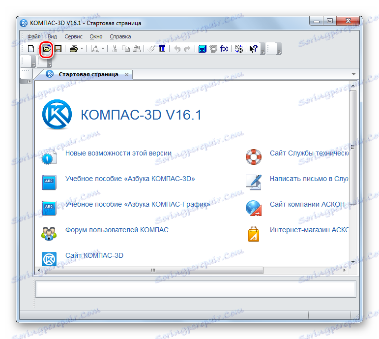The width and height of the screenshot is (379, 339).
Task: Click the numbered swap arrows icon
Action: pyautogui.click(x=239, y=49)
